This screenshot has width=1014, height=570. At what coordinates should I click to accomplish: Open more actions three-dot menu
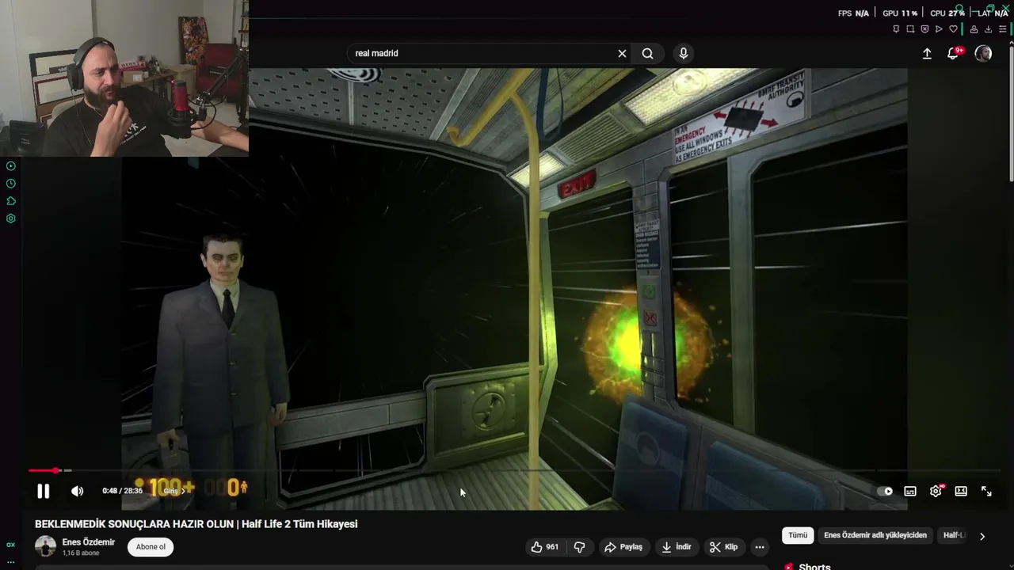click(x=760, y=547)
